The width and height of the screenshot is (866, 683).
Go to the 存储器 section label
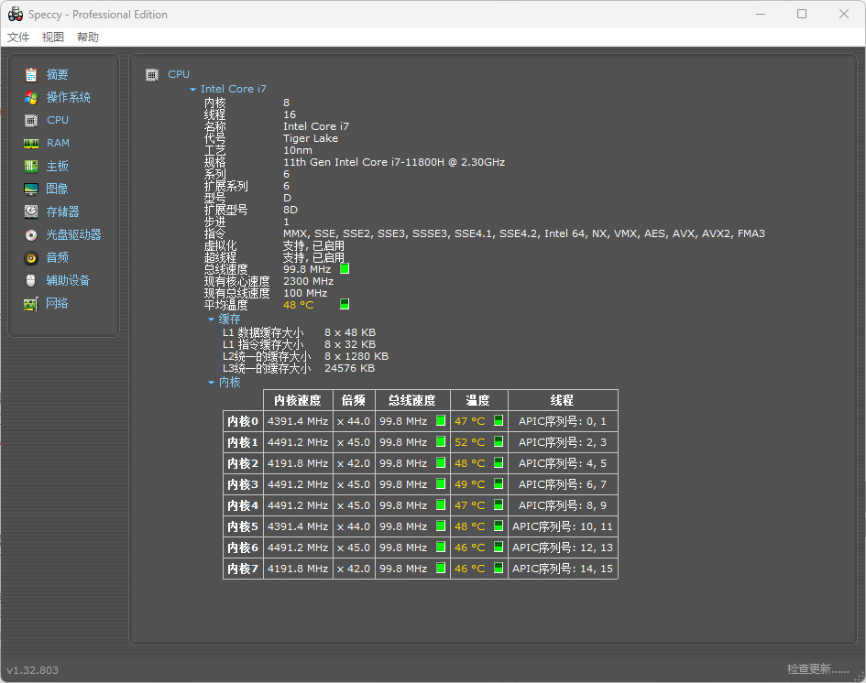coord(63,211)
